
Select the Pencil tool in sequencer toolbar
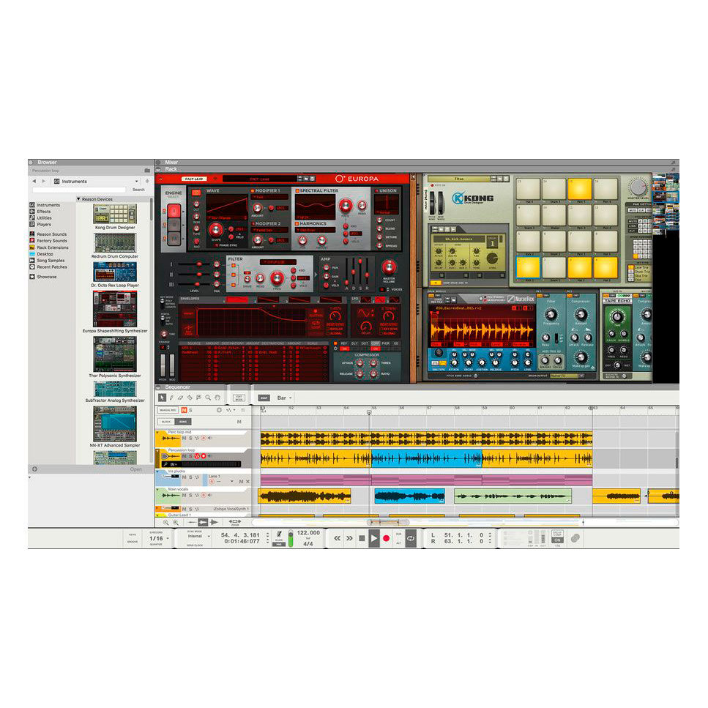click(171, 398)
